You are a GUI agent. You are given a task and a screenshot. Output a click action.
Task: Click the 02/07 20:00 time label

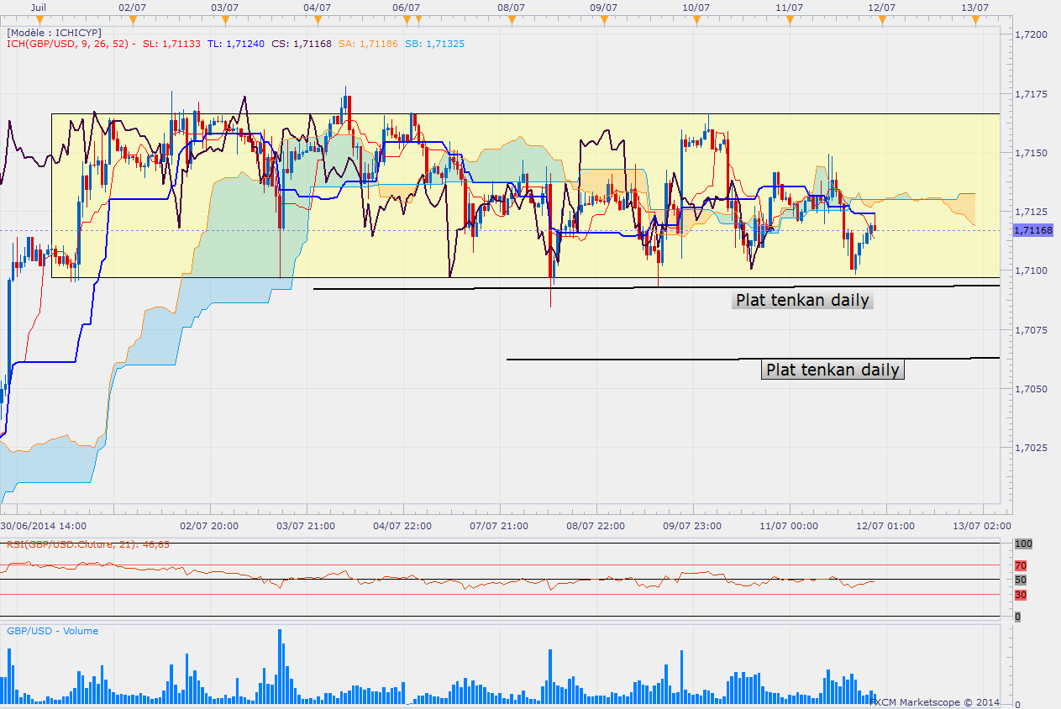click(210, 526)
